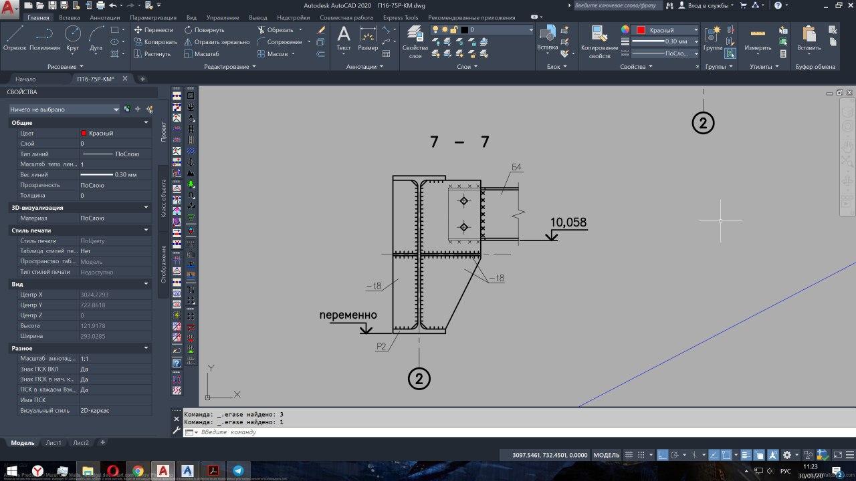Switch to the Аннотации ribbon tab

[x=104, y=17]
